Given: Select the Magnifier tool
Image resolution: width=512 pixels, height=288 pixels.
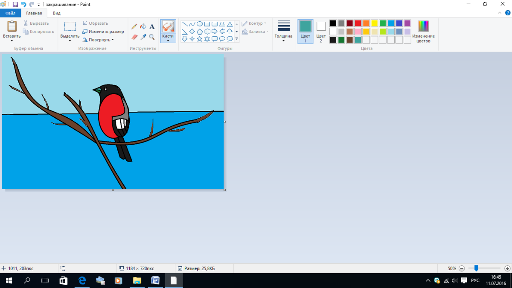Looking at the screenshot, I should (152, 37).
